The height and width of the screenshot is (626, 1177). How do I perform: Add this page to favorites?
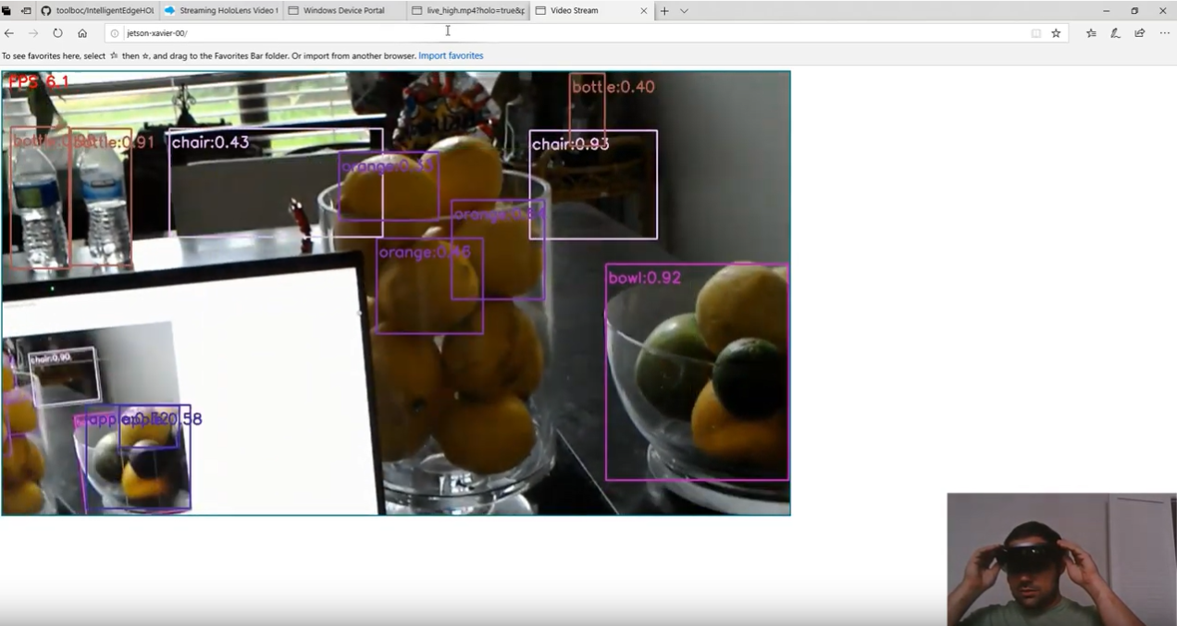point(1056,33)
